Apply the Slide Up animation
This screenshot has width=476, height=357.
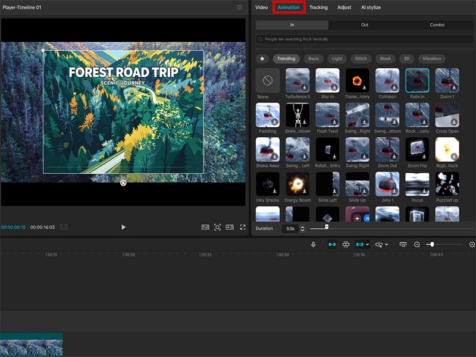358,184
